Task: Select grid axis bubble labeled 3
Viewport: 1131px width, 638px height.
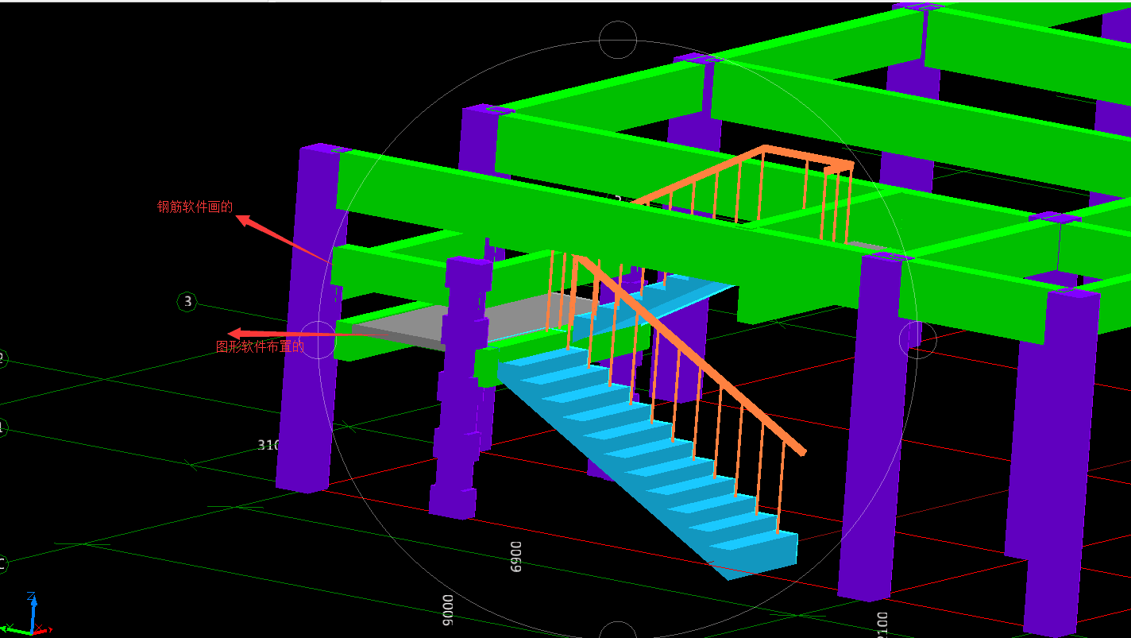Action: [x=187, y=302]
